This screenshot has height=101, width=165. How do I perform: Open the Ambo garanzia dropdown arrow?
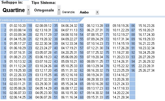pos(97,12)
